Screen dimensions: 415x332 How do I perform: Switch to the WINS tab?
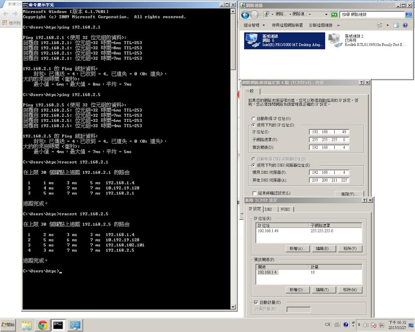[285, 209]
